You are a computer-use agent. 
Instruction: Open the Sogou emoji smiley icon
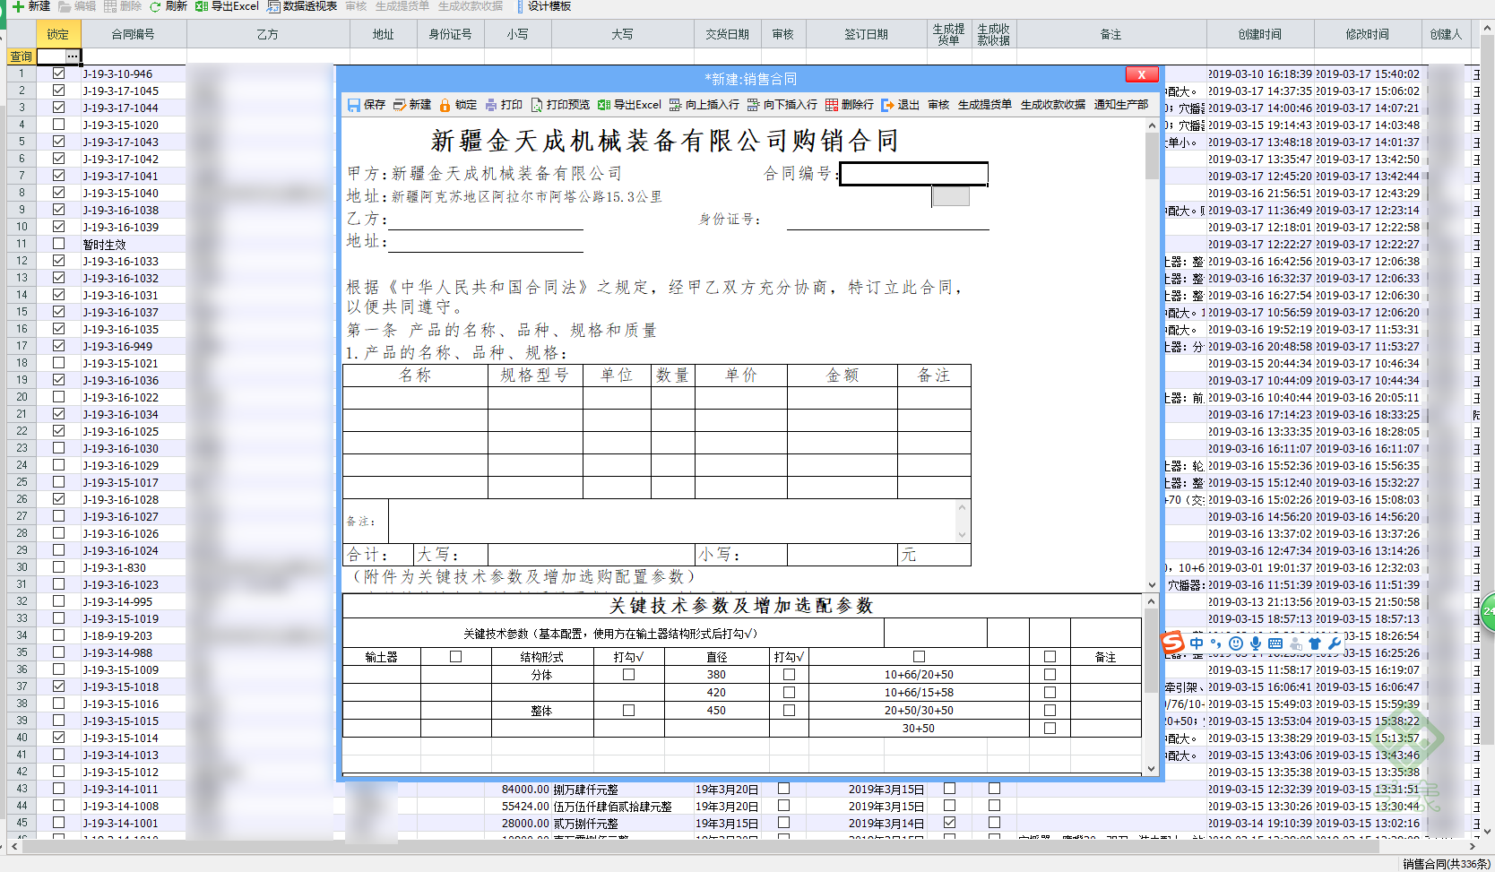[1236, 643]
